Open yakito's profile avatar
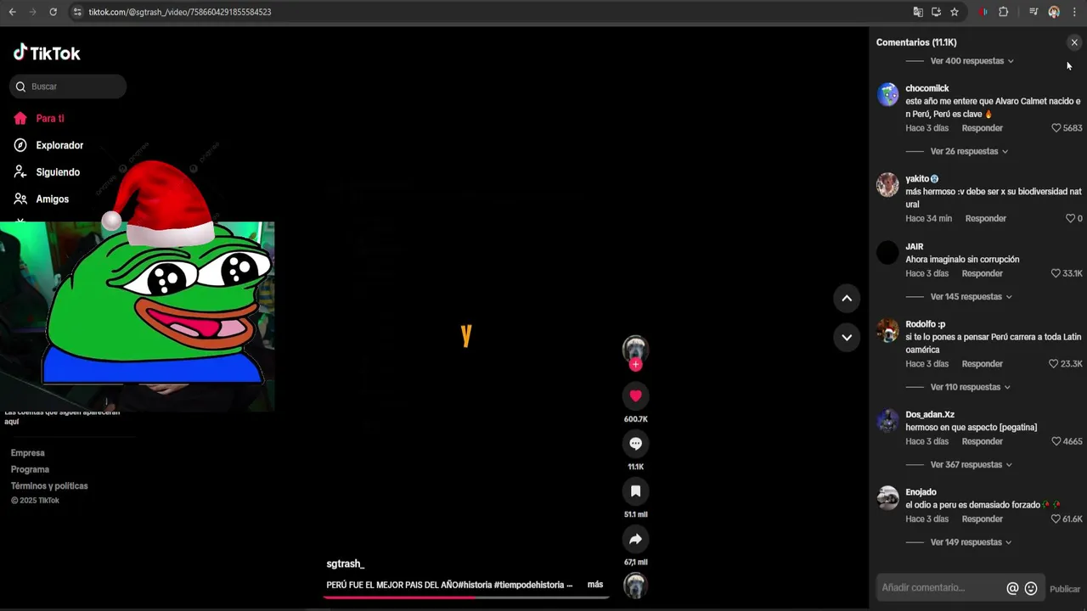This screenshot has width=1087, height=611. (x=887, y=185)
